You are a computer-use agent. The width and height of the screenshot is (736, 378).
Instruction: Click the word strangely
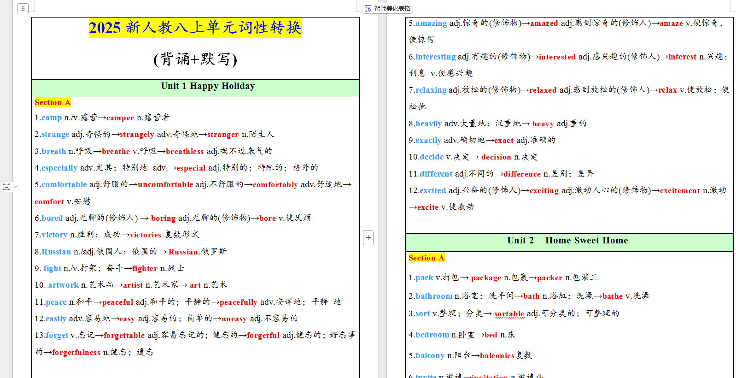137,135
